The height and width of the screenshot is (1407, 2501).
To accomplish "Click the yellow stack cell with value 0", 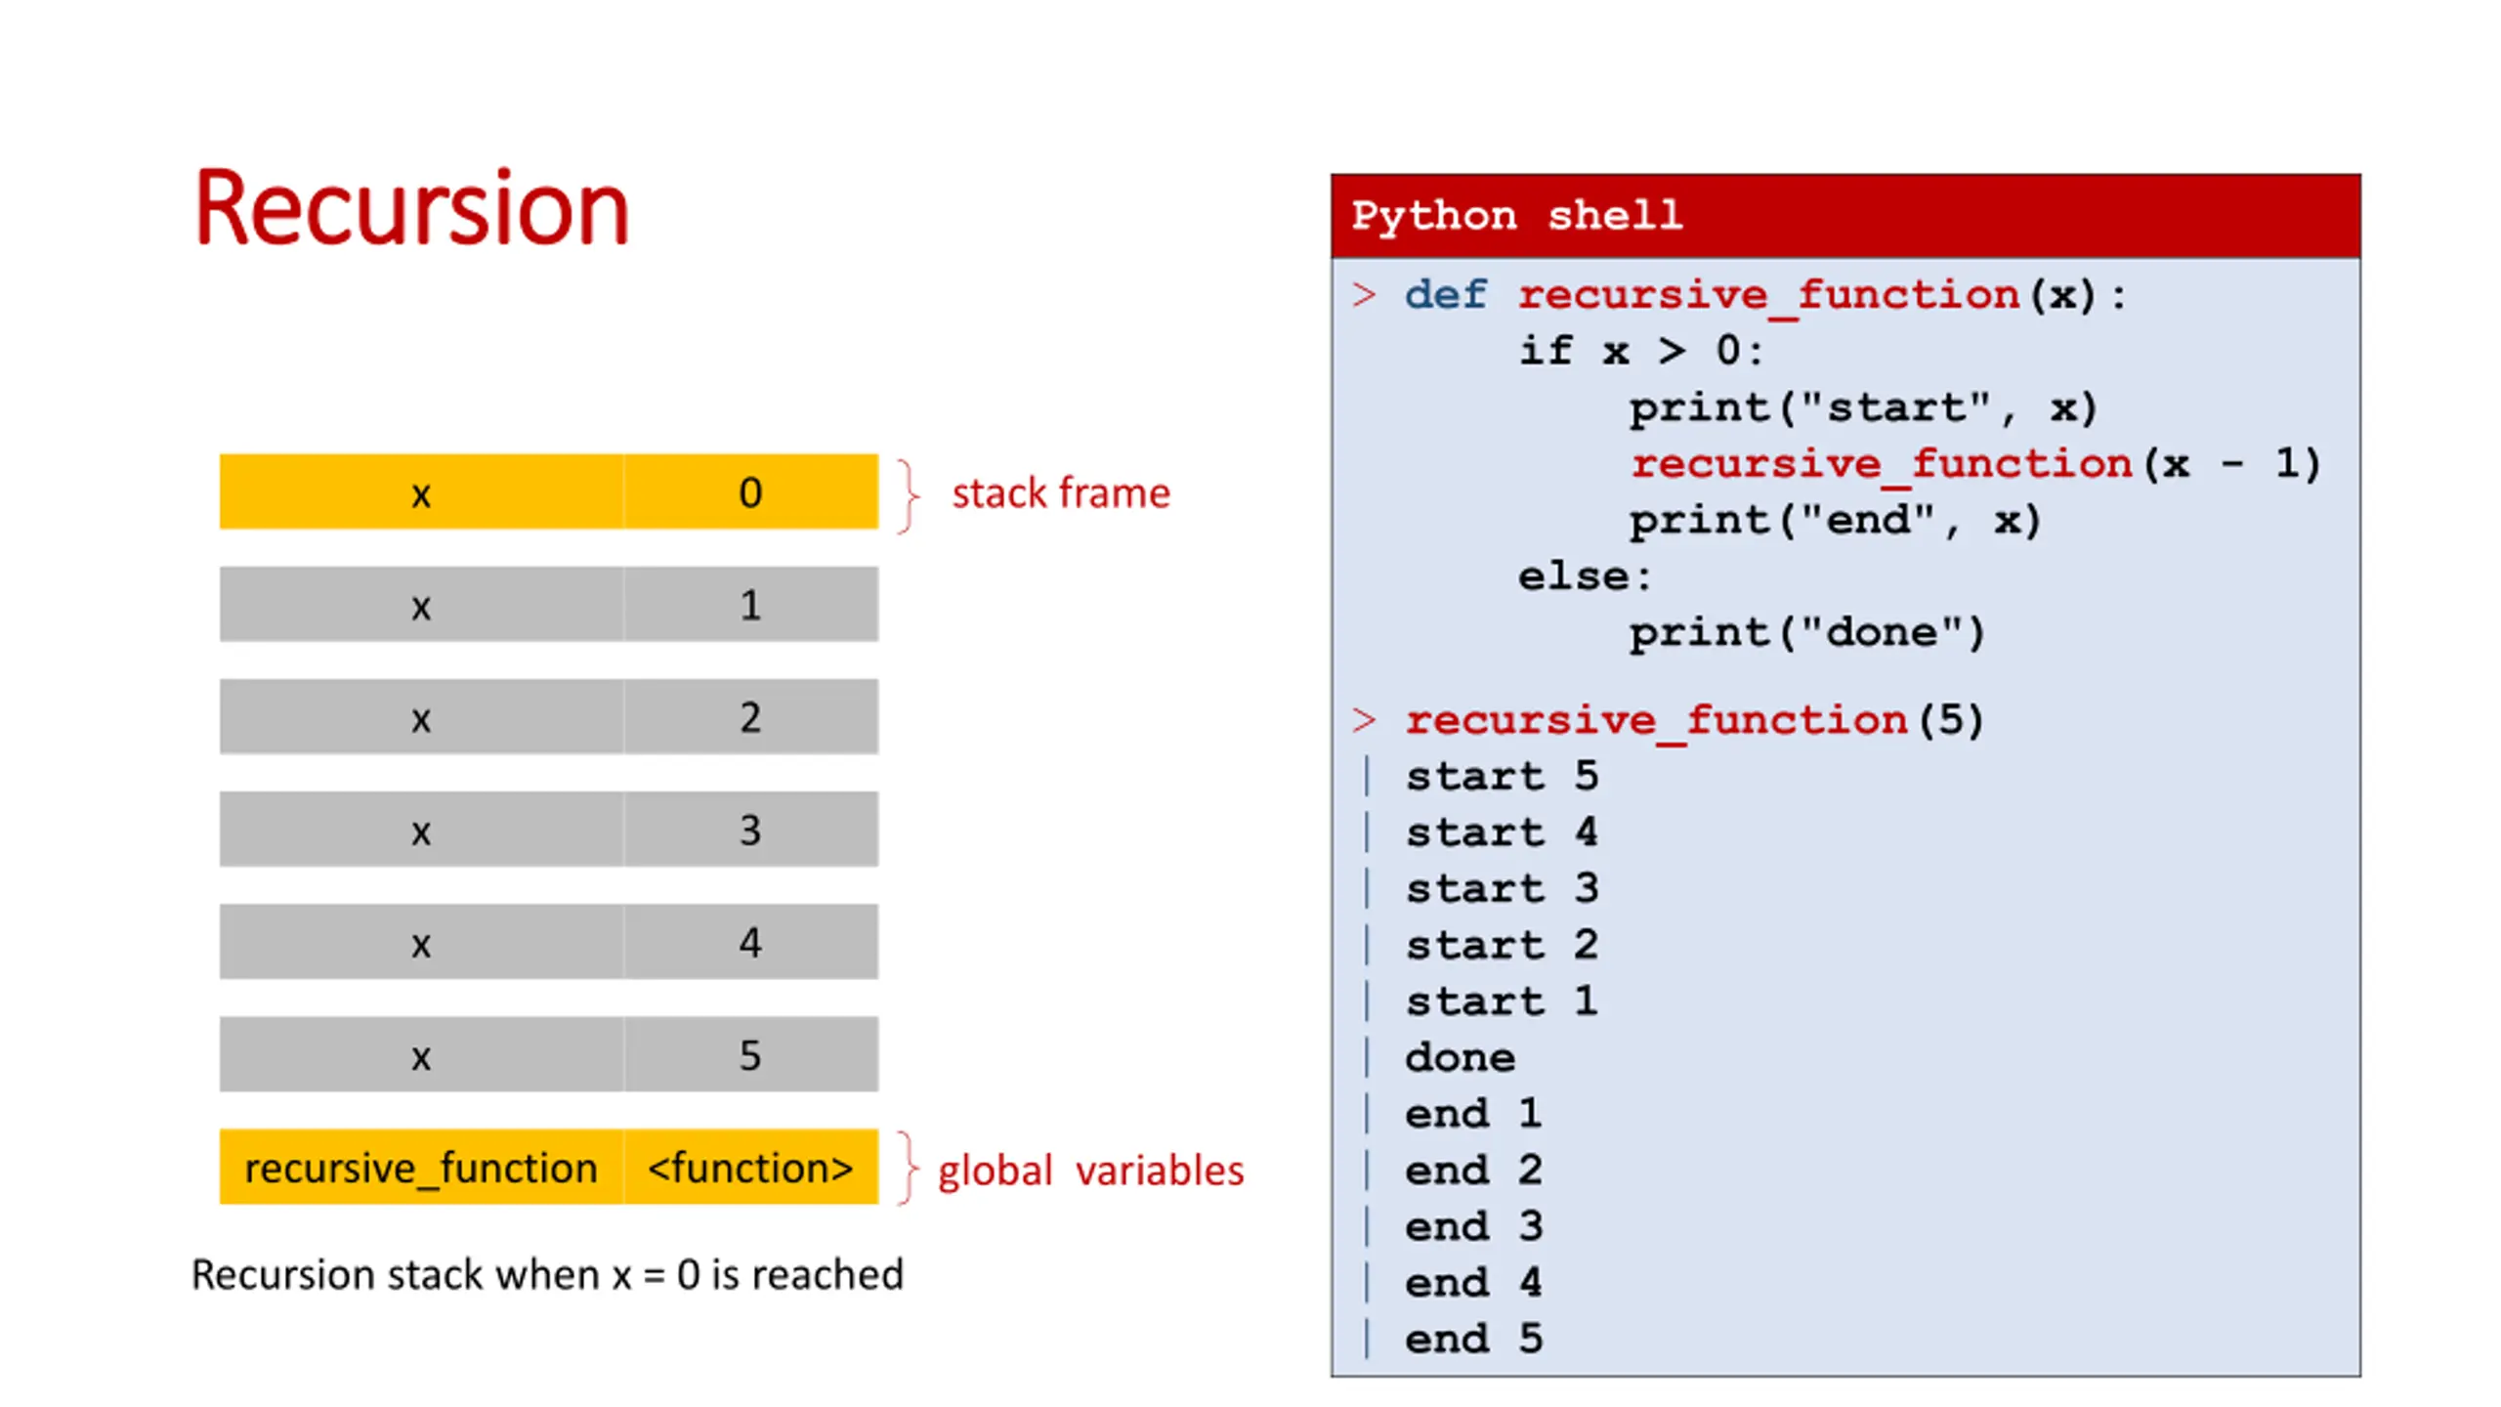I will tap(750, 491).
